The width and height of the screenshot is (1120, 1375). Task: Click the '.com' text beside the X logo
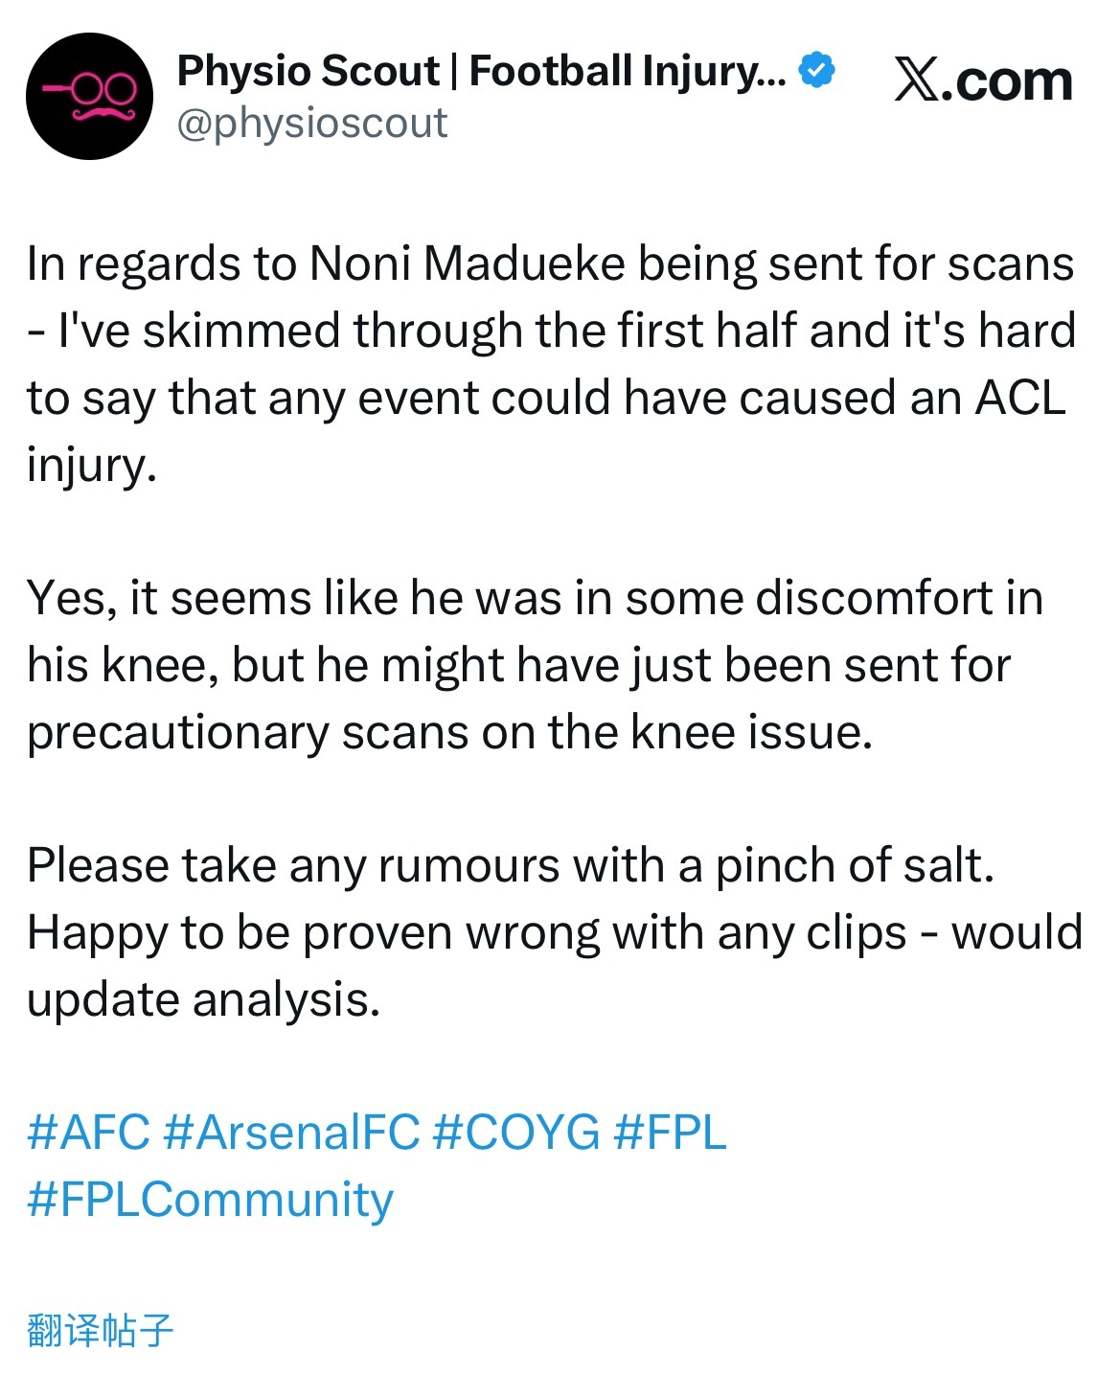1007,81
